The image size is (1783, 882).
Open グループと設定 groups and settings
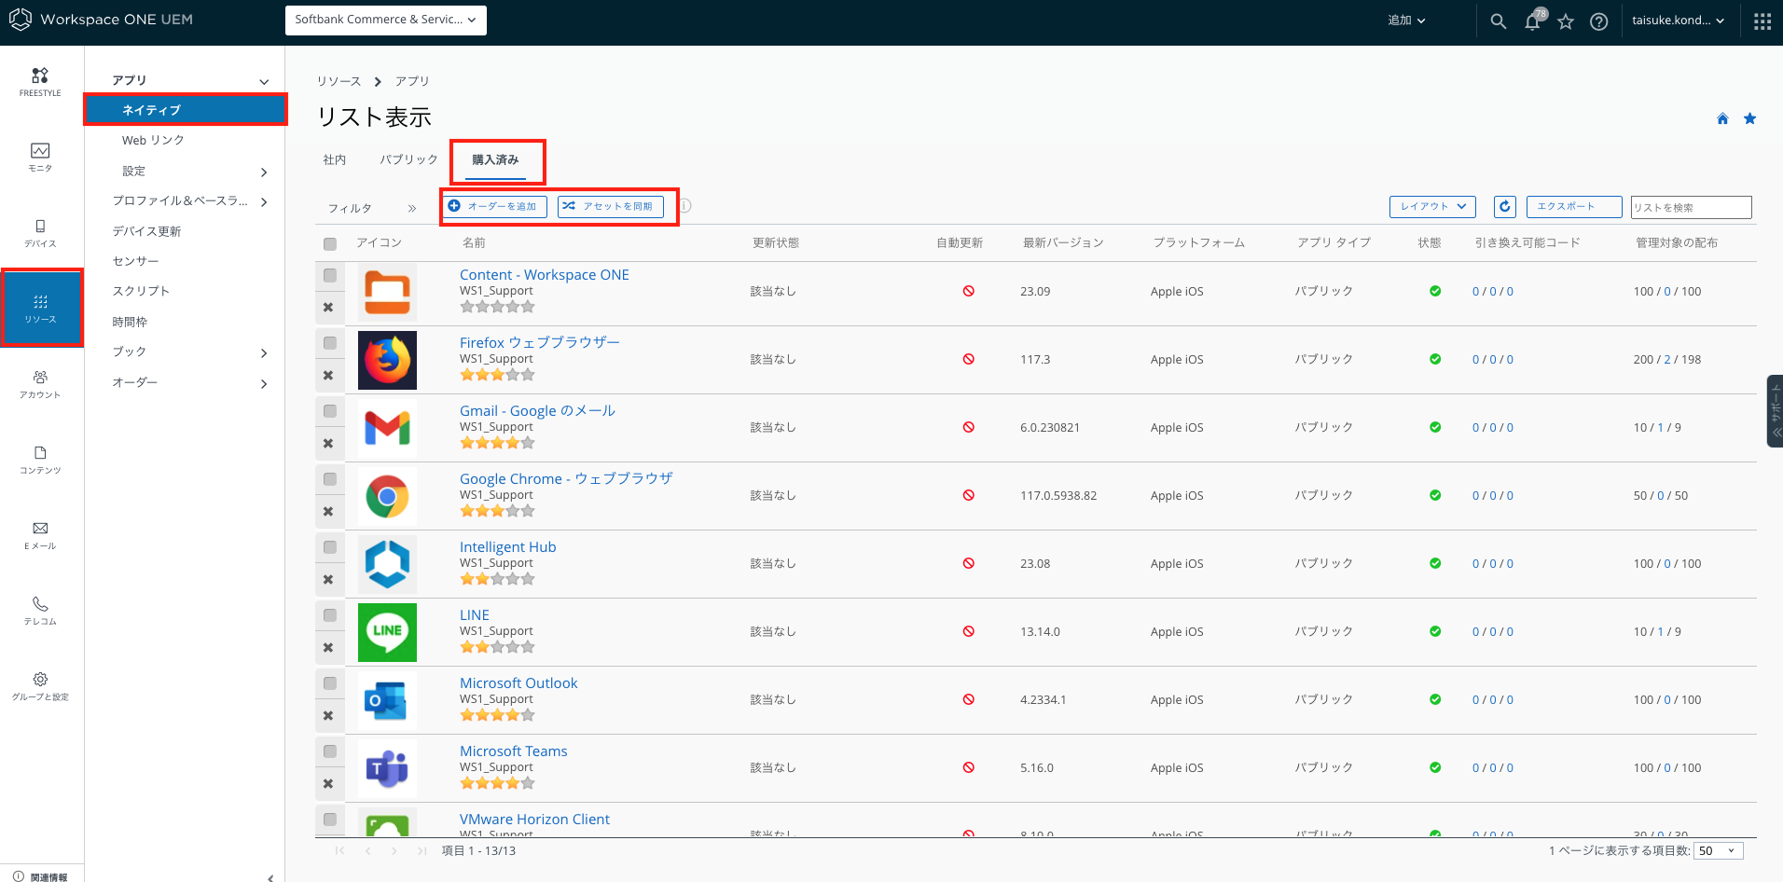tap(40, 686)
